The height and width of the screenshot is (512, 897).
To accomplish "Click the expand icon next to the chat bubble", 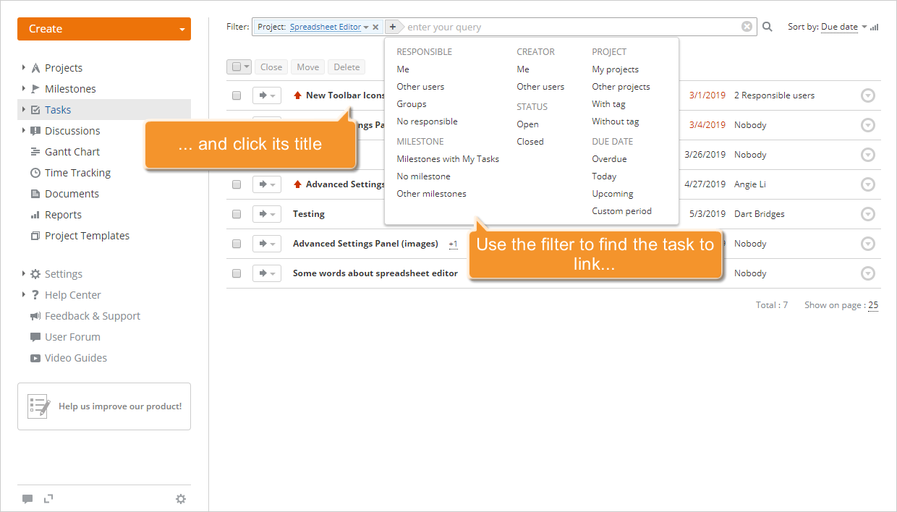I will [48, 498].
